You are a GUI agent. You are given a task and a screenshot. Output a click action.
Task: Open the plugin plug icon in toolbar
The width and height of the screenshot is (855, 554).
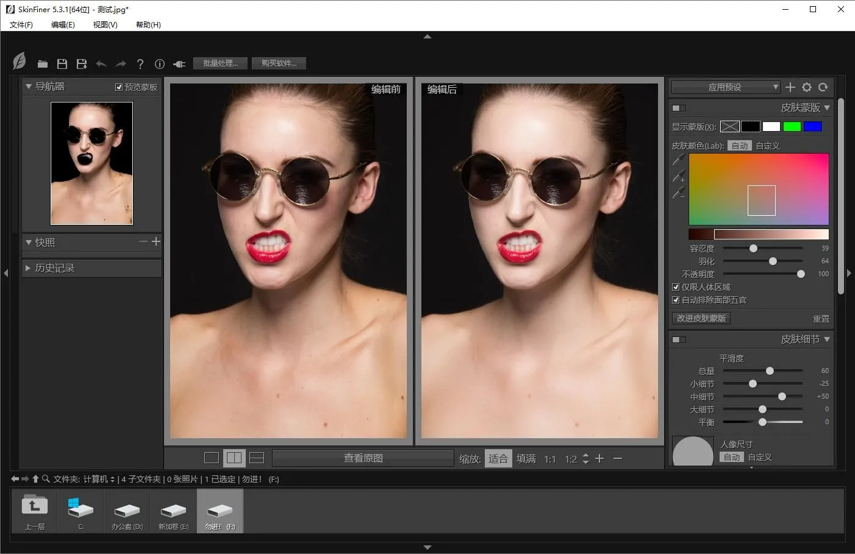click(179, 64)
